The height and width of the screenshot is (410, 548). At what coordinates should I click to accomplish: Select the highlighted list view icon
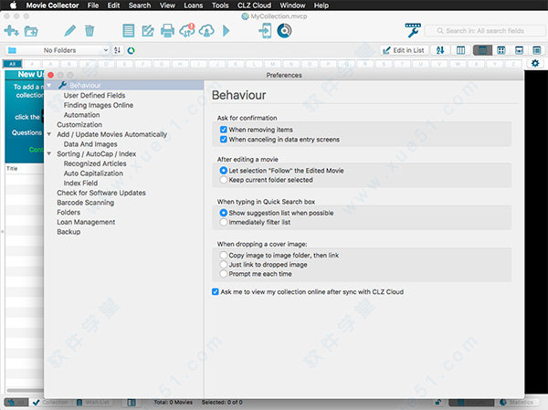tap(482, 50)
